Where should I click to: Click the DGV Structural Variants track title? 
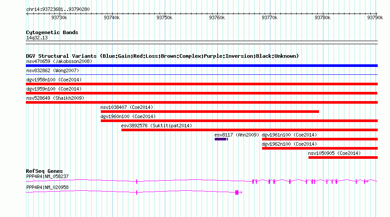tap(163, 56)
